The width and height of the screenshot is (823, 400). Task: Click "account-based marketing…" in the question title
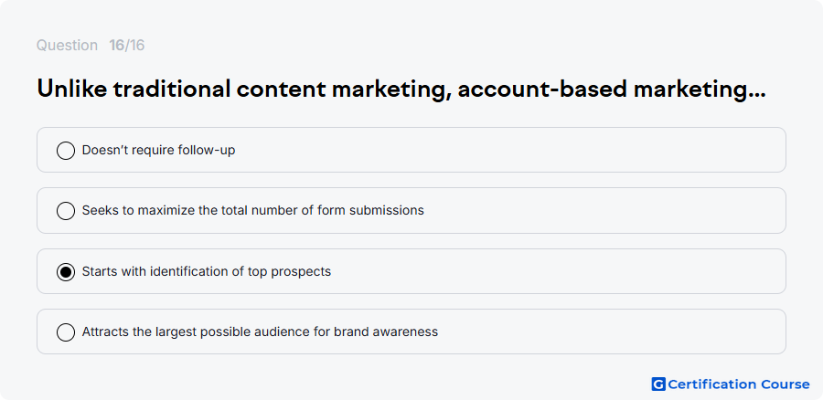tap(612, 89)
